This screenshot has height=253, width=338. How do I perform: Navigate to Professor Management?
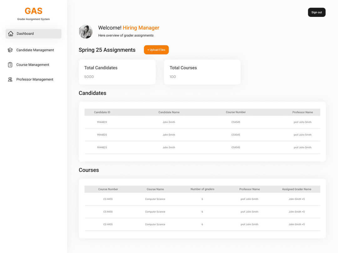coord(35,79)
